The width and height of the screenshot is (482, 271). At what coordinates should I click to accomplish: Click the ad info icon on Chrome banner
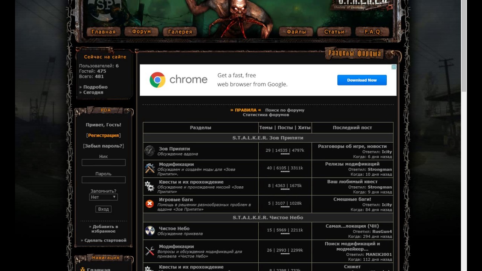(x=394, y=67)
